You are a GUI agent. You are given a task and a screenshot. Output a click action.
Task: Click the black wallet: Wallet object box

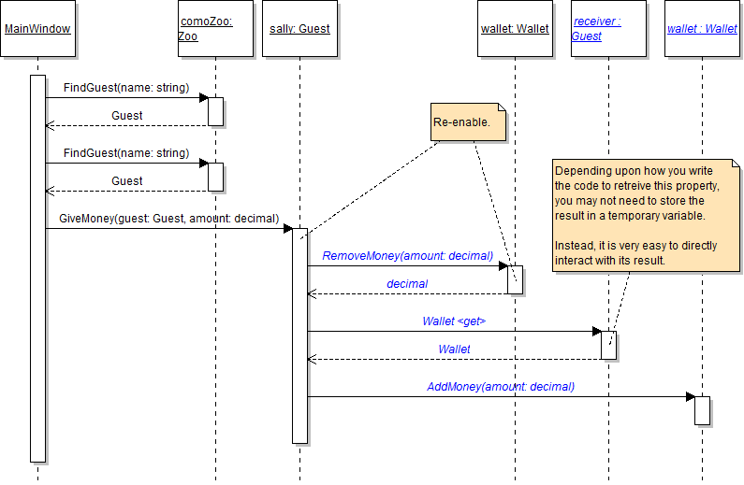pos(515,29)
